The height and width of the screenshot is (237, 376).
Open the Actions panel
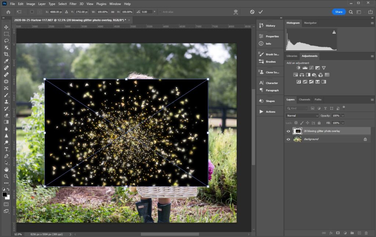270,112
